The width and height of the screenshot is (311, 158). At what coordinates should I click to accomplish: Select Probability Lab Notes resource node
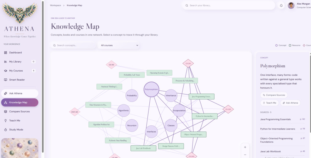pos(132,75)
